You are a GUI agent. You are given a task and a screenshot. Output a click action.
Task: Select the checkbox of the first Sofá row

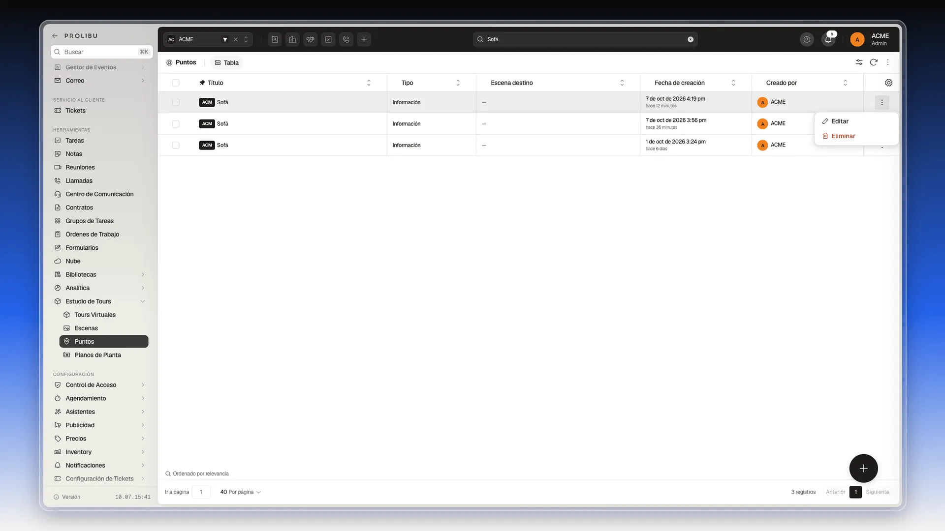point(176,102)
